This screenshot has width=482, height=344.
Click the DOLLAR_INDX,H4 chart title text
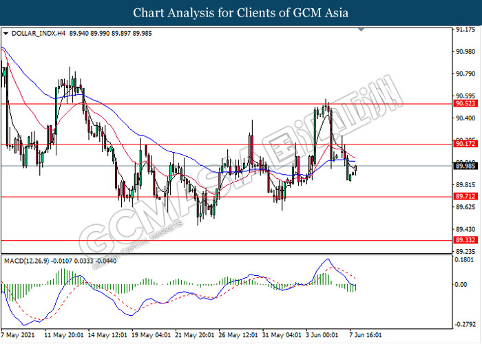click(x=39, y=34)
